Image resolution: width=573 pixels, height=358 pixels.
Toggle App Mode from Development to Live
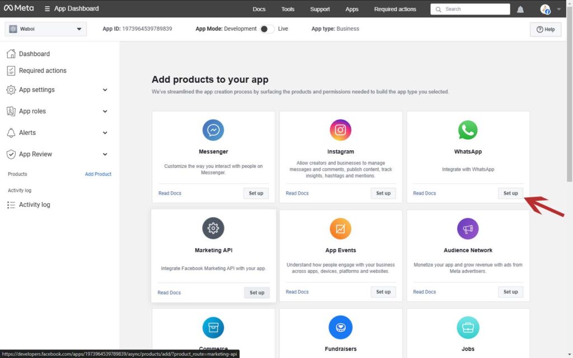267,29
